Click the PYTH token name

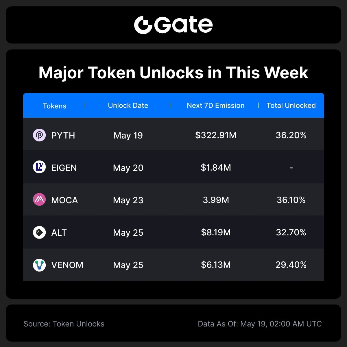tap(63, 135)
